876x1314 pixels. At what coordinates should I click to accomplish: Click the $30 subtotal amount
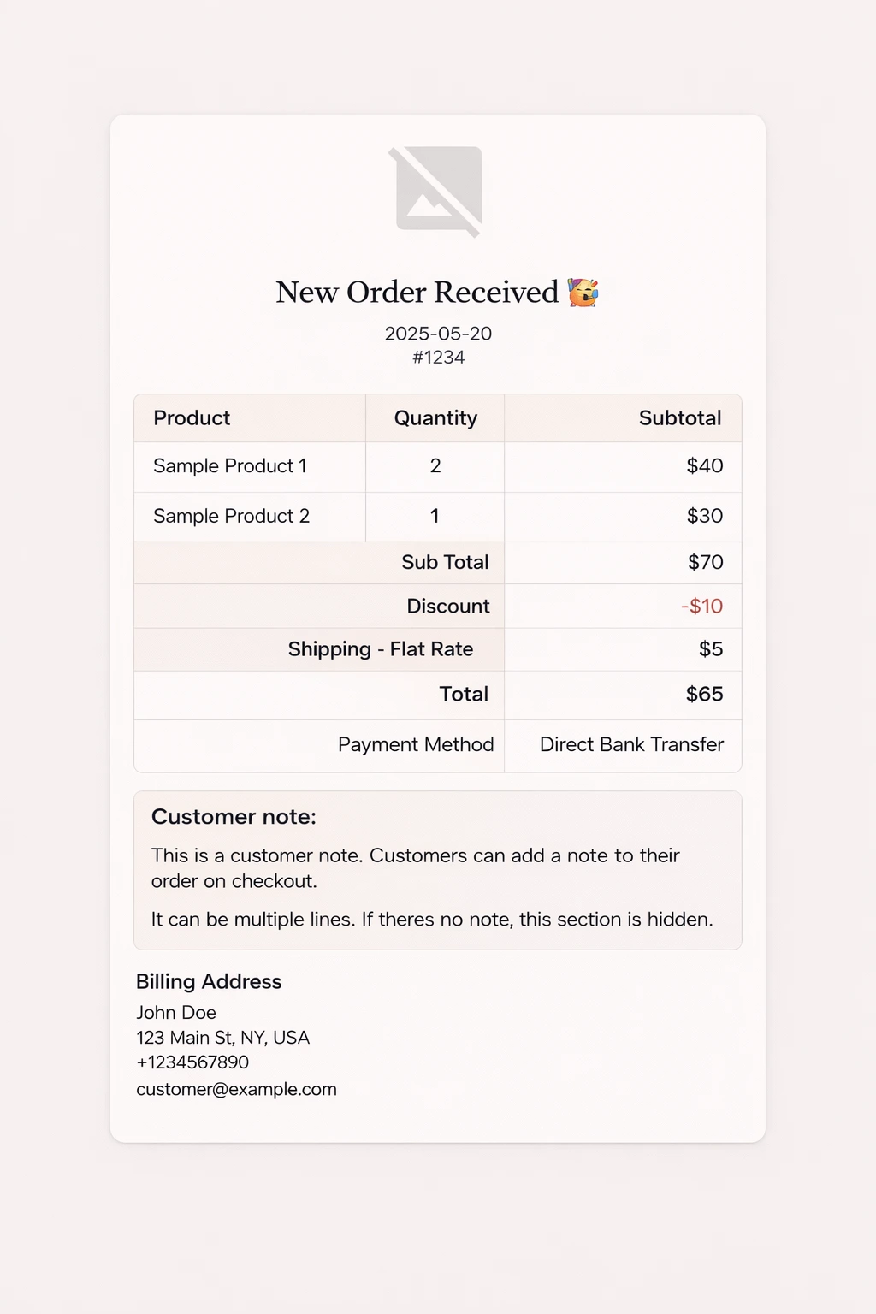705,516
